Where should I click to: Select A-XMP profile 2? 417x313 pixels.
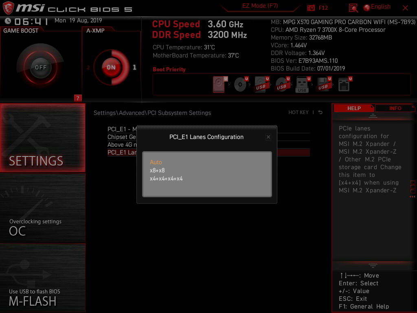[x=88, y=67]
